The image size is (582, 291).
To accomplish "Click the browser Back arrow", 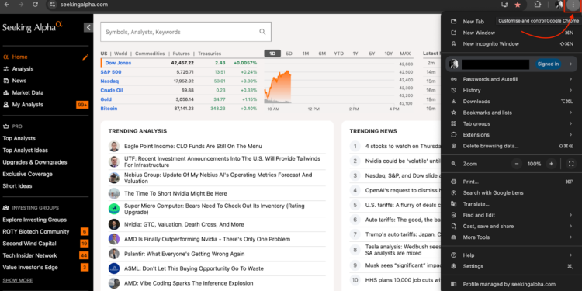I will 6,5.
